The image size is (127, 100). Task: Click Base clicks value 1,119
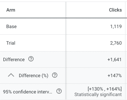[x=116, y=27]
